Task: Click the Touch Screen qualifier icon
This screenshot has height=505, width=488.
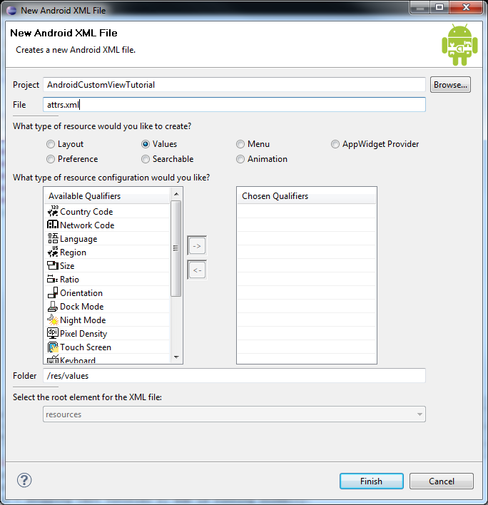Action: tap(53, 347)
